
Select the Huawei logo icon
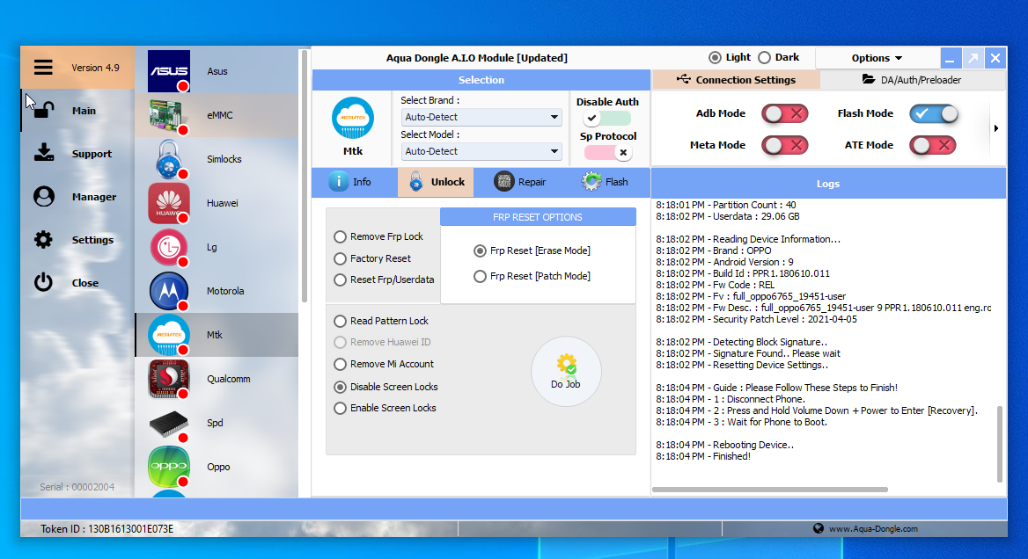click(168, 203)
